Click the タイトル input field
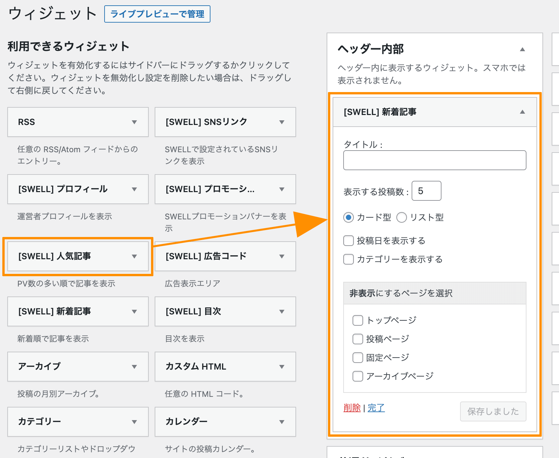Screen dimensions: 559x458 (x=435, y=160)
